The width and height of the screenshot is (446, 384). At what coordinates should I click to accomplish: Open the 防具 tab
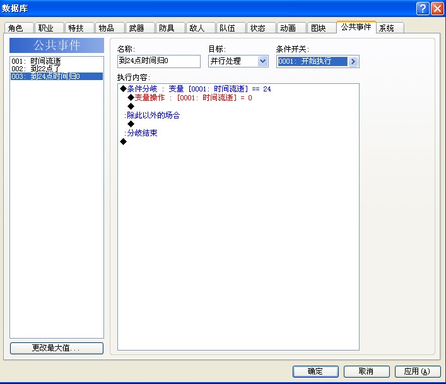170,28
